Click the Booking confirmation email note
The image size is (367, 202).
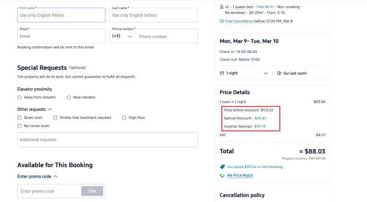56,47
